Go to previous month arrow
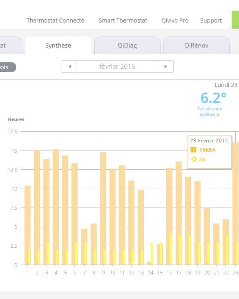This screenshot has width=239, height=299. (69, 66)
